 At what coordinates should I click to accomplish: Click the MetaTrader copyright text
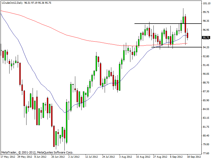click(37, 152)
